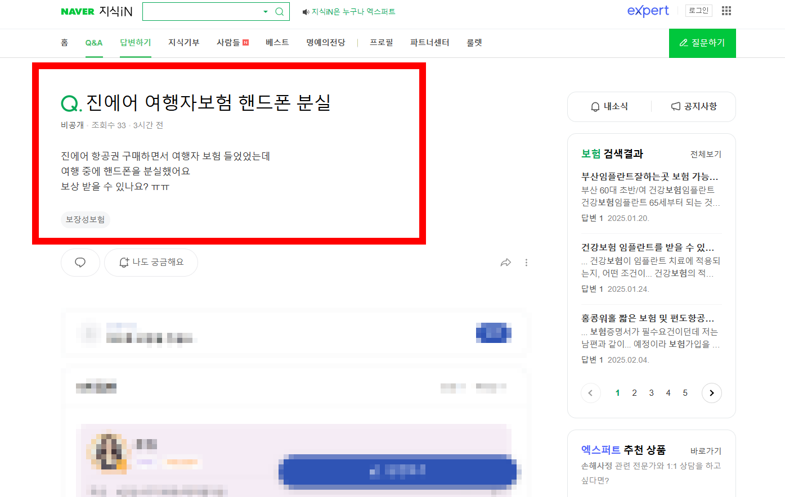Open the 룰렛 menu item

pos(474,43)
